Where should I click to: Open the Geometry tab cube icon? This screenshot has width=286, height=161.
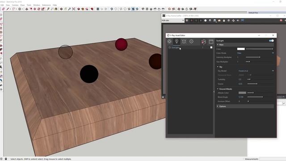[184, 42]
